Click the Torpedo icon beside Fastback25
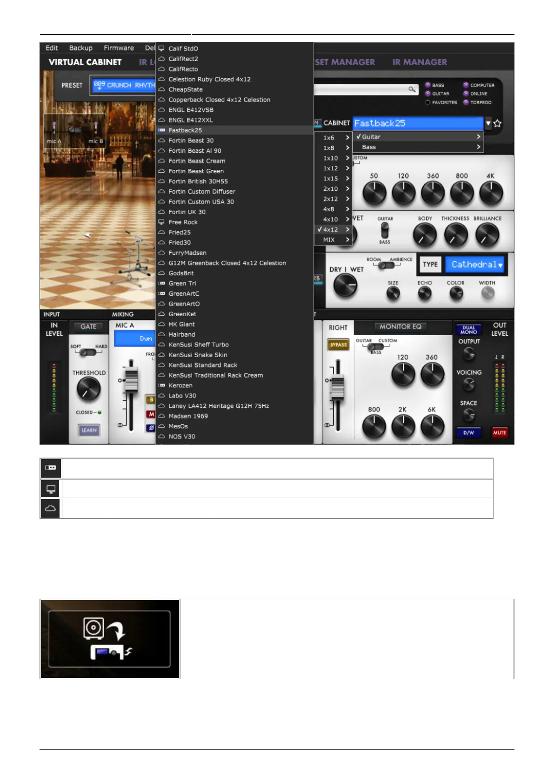Screen dimensions: 554x784 pos(161,130)
